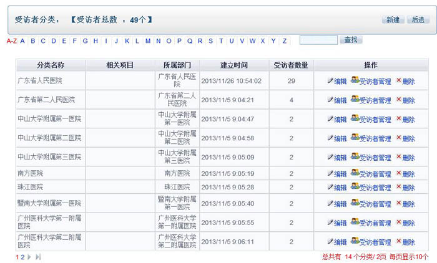The width and height of the screenshot is (437, 263).
Task: Click the next page arrow icon
Action: [x=29, y=257]
